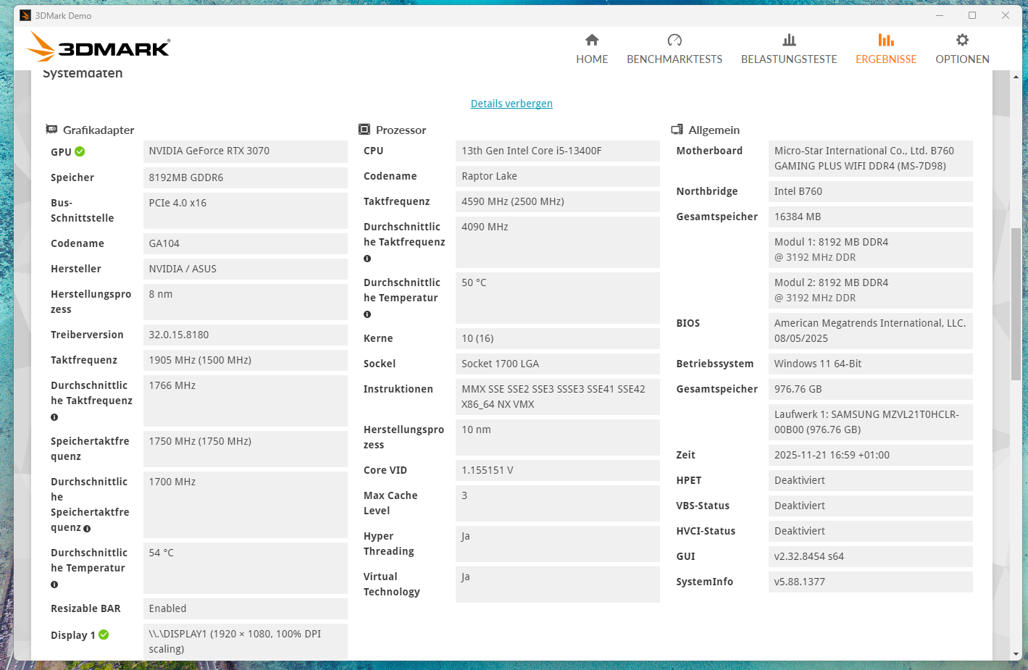Image resolution: width=1028 pixels, height=670 pixels.
Task: Select the Windows 11 64-Bit value
Action: [x=871, y=364]
